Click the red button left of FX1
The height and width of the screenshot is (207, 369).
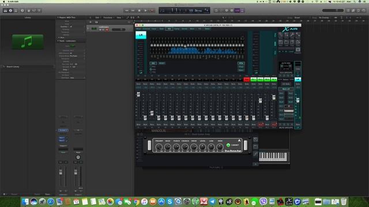247,79
